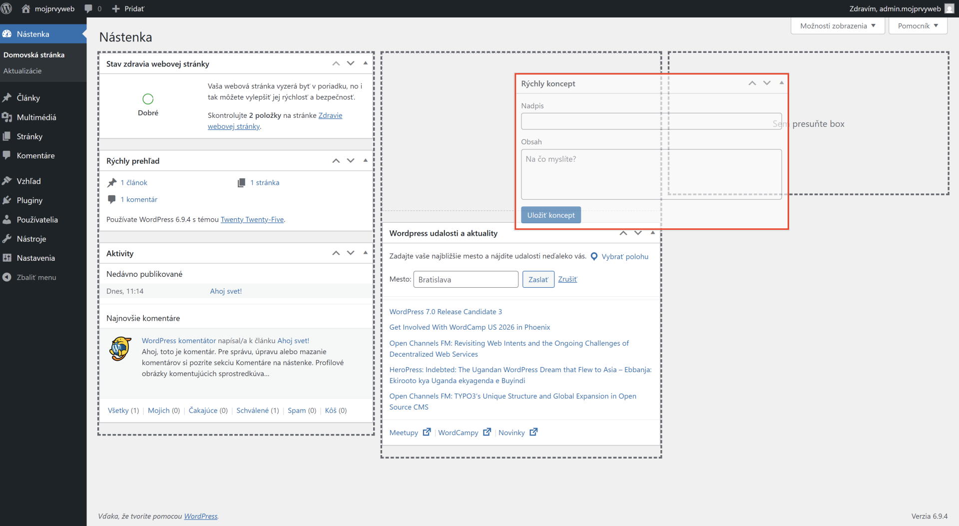The image size is (959, 526).
Task: Click the WordCampy external link icon
Action: (x=487, y=432)
